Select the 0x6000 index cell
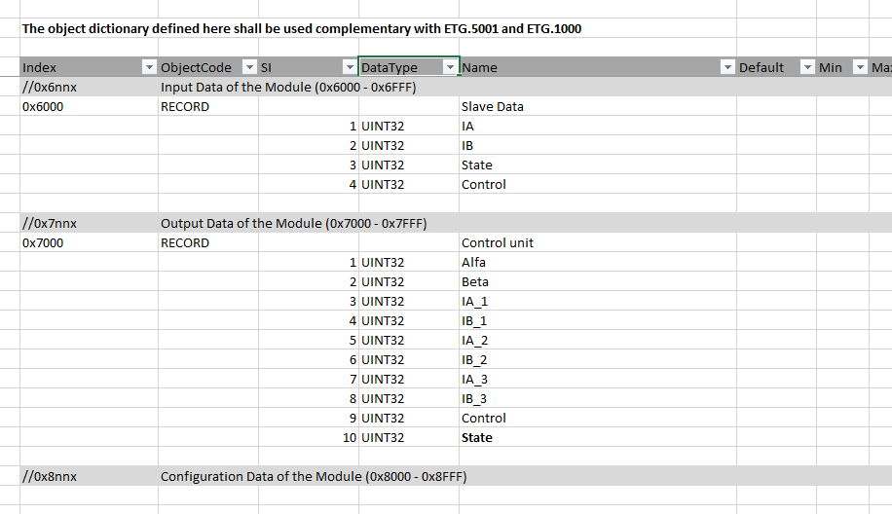892x514 pixels. point(90,106)
